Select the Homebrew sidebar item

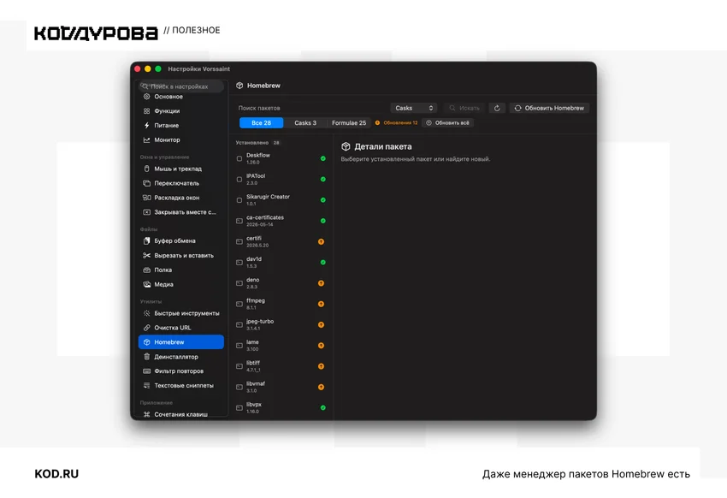tap(180, 341)
